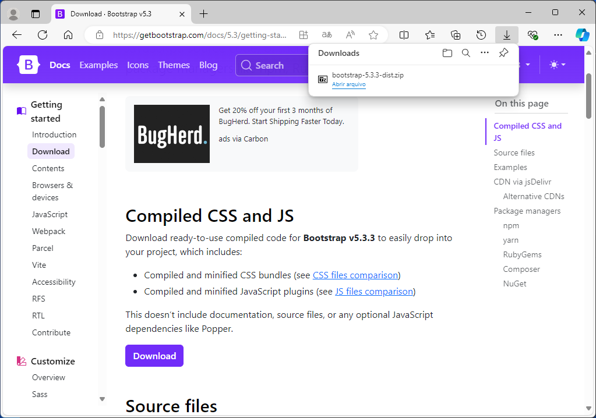View site information lock icon
The width and height of the screenshot is (596, 418).
coord(100,35)
